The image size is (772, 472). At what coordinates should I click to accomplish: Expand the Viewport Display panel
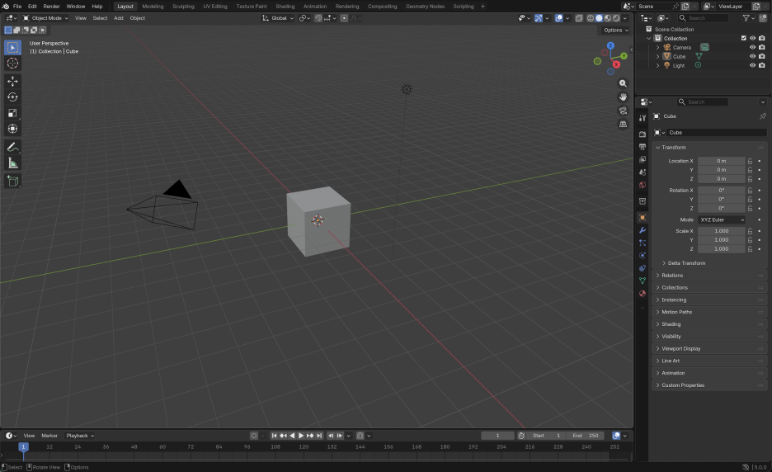click(x=709, y=349)
